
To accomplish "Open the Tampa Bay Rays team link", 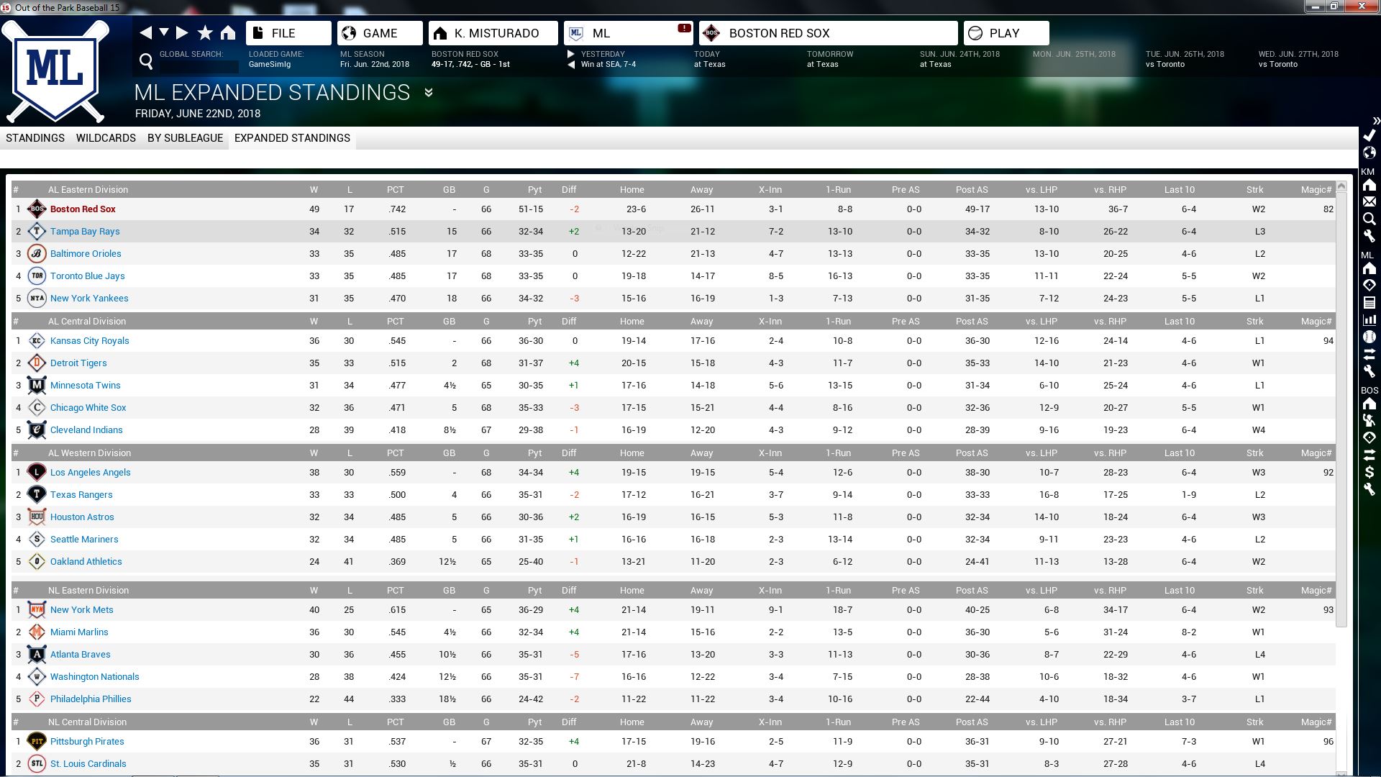I will (x=85, y=232).
